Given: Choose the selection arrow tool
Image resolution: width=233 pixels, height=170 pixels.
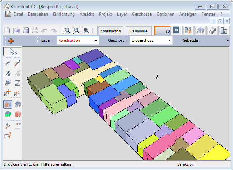Looking at the screenshot, I should 13,51.
